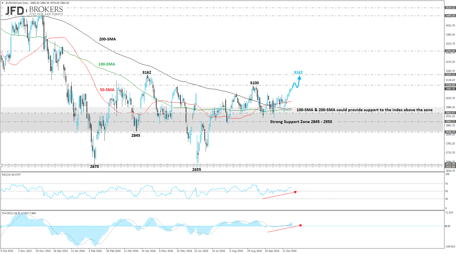The image size is (456, 254).
Task: Click the RSI 70 level label
Action: coord(446,184)
